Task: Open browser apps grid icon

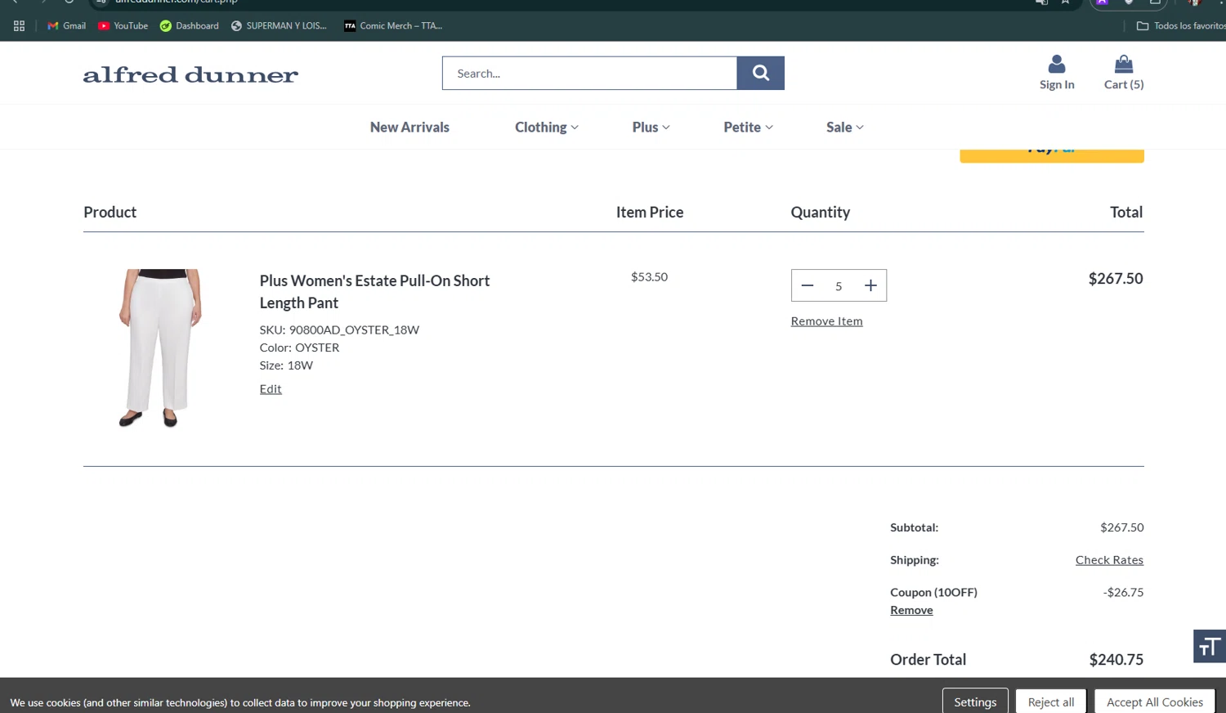Action: [20, 26]
